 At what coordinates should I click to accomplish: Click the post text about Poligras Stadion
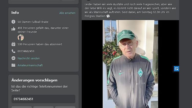pyautogui.click(x=130, y=10)
